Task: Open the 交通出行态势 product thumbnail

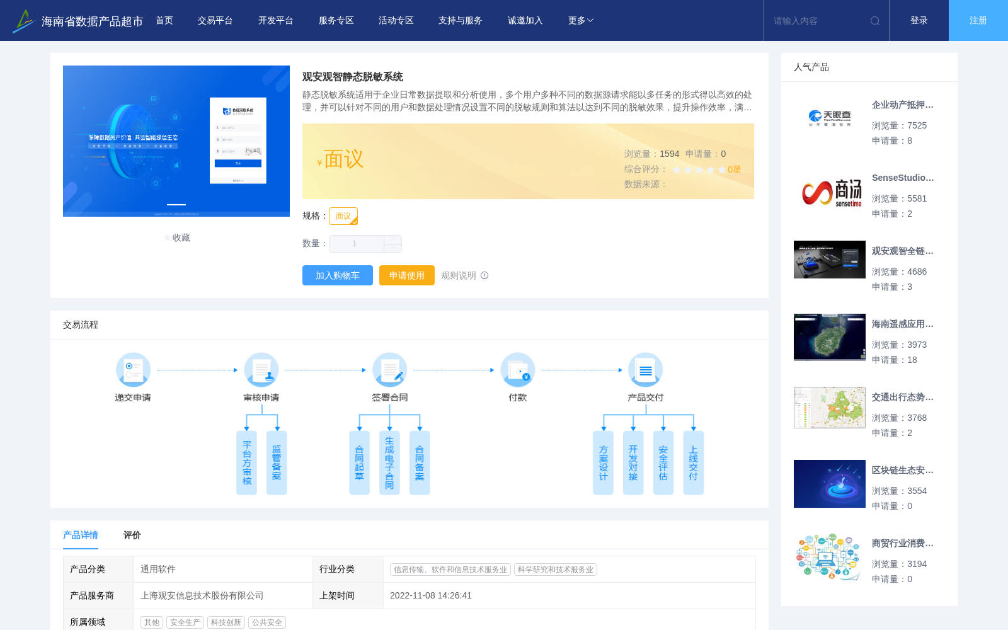Action: [x=830, y=408]
